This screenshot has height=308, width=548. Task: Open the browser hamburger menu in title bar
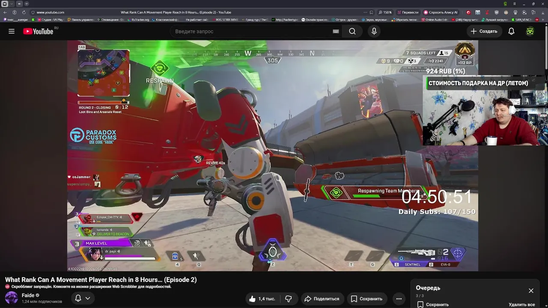515,4
